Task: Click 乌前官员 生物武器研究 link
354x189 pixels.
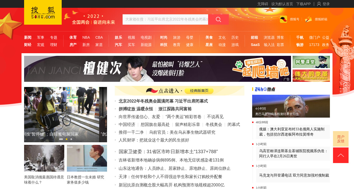Action: [x=182, y=132]
